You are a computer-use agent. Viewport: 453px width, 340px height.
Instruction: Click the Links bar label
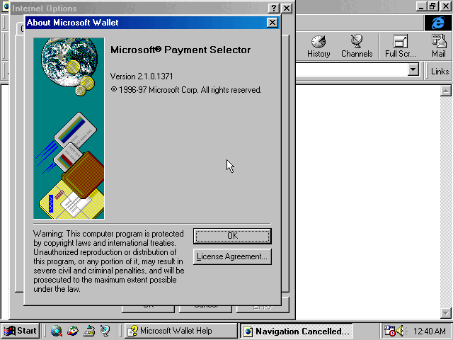(x=440, y=71)
